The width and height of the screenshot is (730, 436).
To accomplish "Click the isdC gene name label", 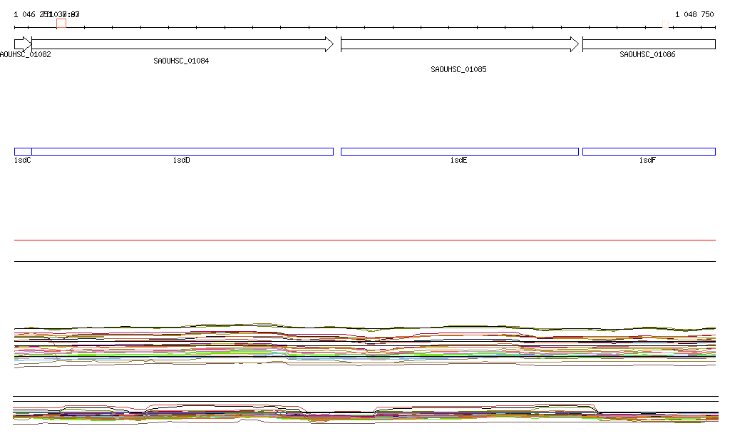I will pyautogui.click(x=23, y=161).
